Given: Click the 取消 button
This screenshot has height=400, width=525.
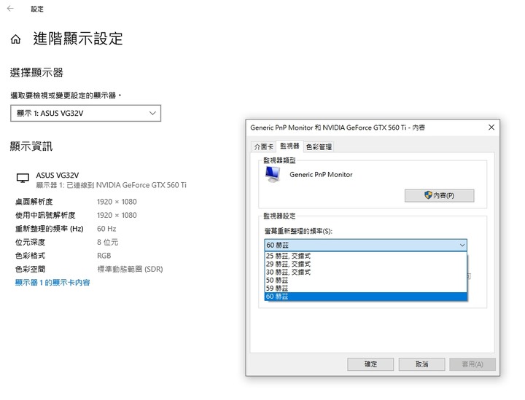Looking at the screenshot, I should [x=421, y=364].
